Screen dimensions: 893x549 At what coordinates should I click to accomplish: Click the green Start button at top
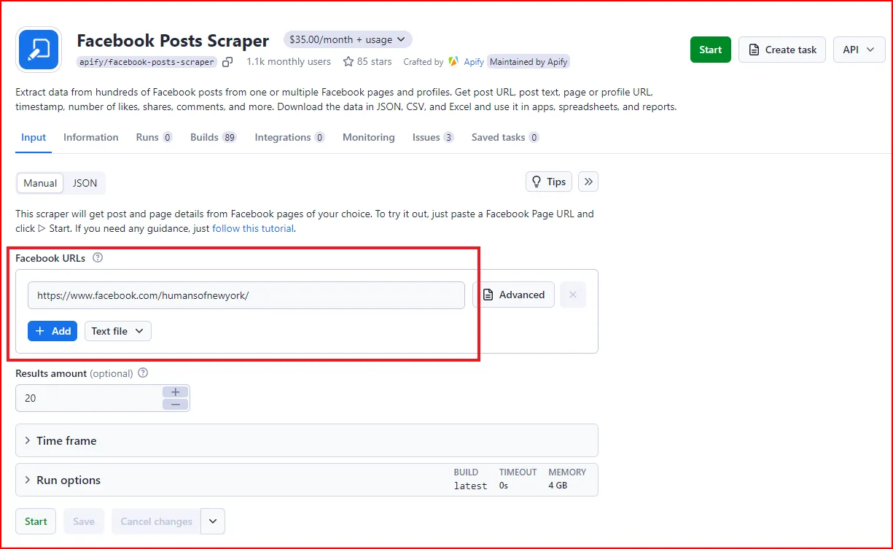[711, 50]
